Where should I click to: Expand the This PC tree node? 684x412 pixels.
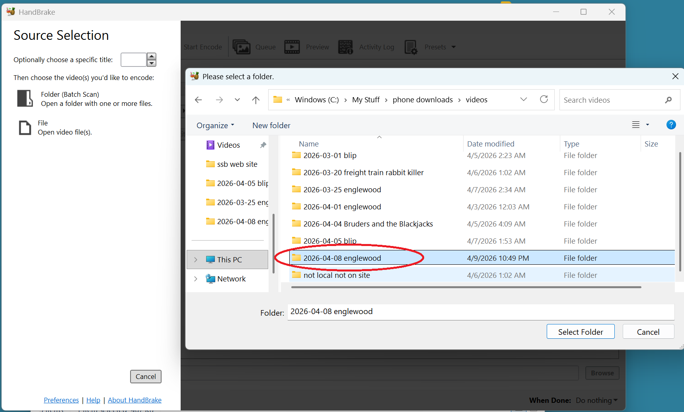(195, 260)
